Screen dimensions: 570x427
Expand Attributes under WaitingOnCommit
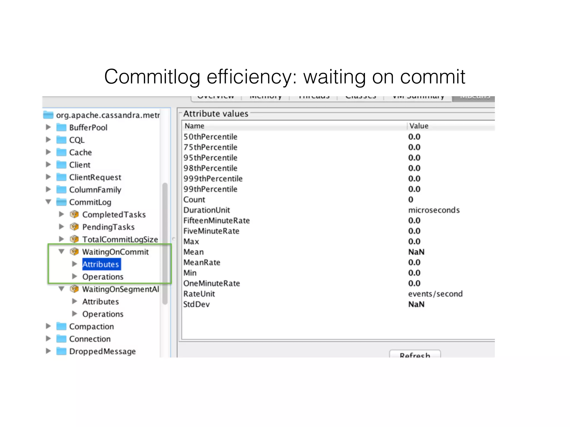(x=75, y=264)
